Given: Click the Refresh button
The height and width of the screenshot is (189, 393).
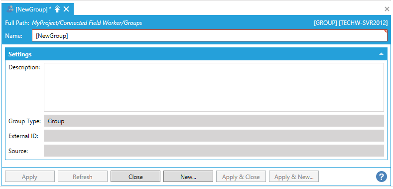Looking at the screenshot, I should coord(83,177).
